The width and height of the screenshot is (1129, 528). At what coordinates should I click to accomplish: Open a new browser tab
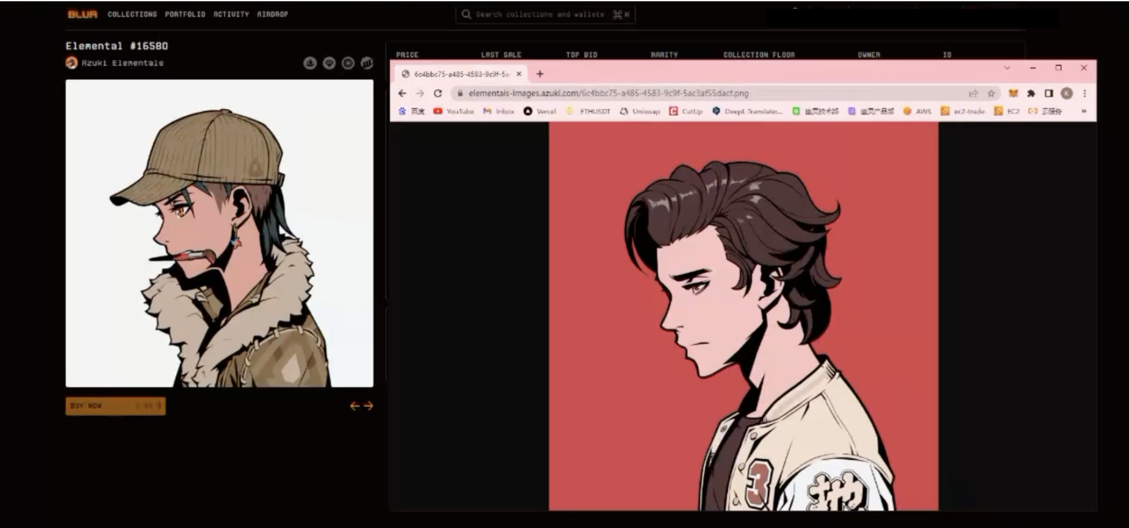(x=540, y=74)
